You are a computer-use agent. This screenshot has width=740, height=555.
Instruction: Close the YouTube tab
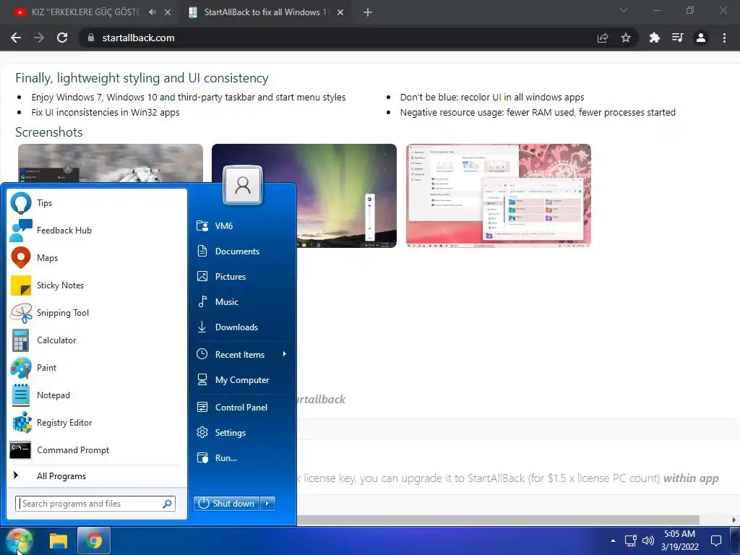[x=168, y=12]
